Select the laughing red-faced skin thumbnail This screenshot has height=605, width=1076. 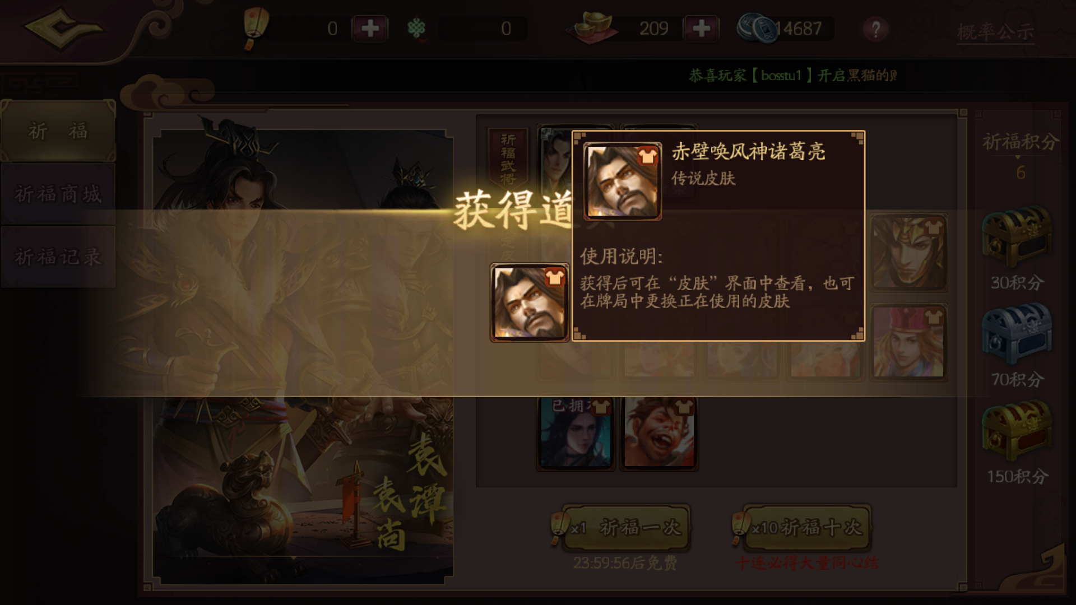point(659,432)
